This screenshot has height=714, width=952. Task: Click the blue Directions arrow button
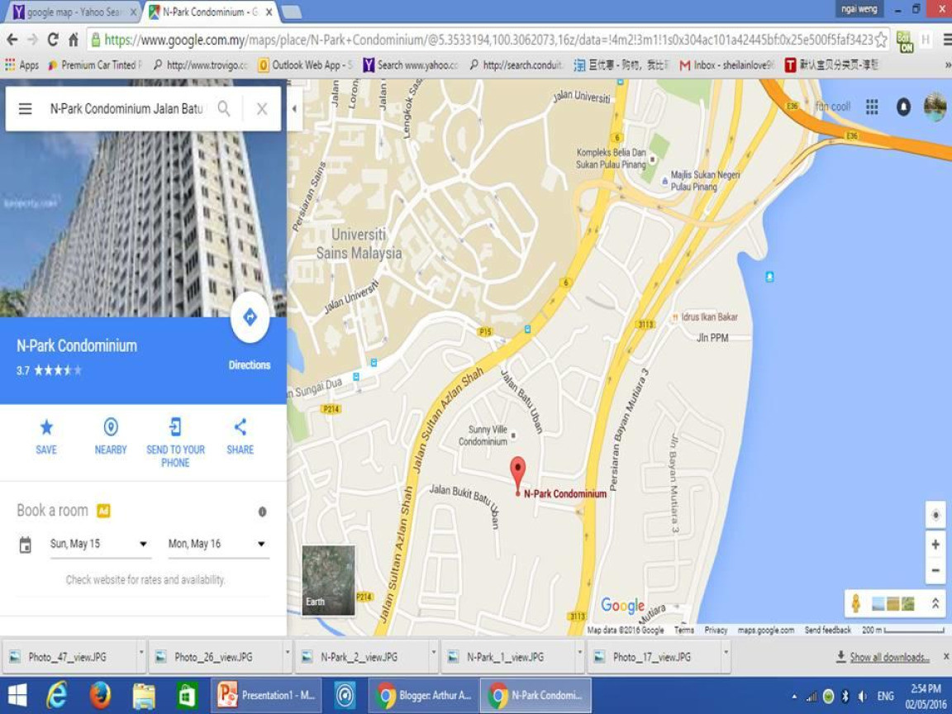(x=250, y=317)
